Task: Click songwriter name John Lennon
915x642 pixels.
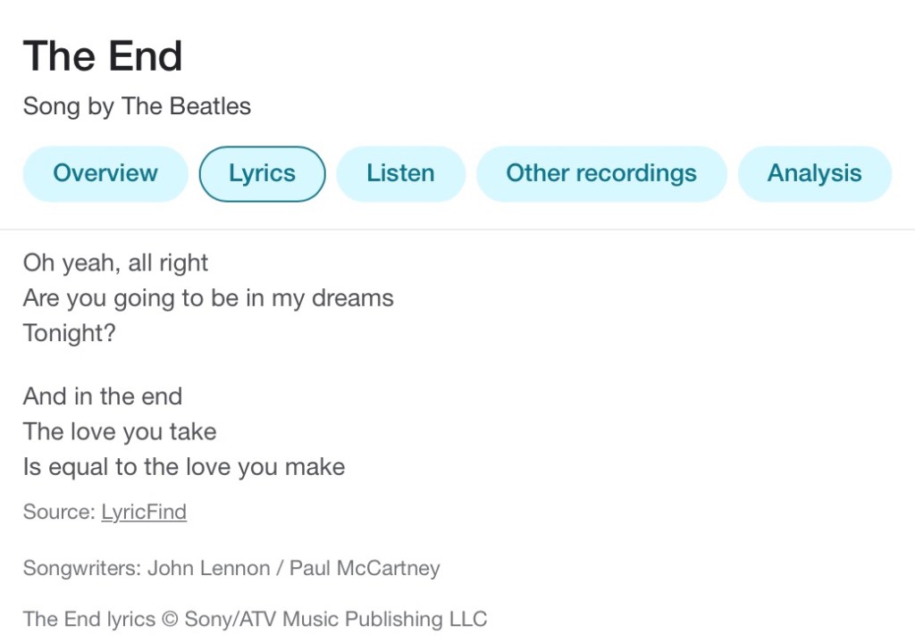Action: (208, 569)
